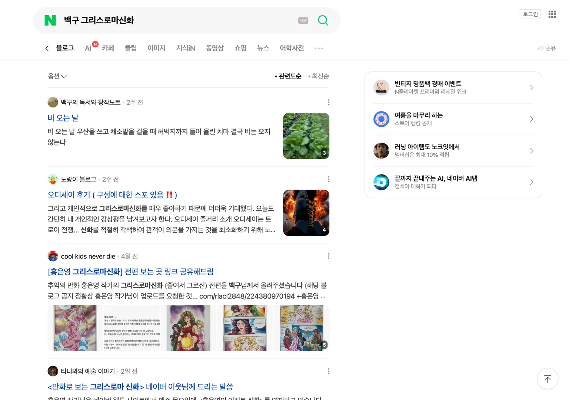Select 관련도순 sort option
569x400 pixels.
(x=288, y=76)
